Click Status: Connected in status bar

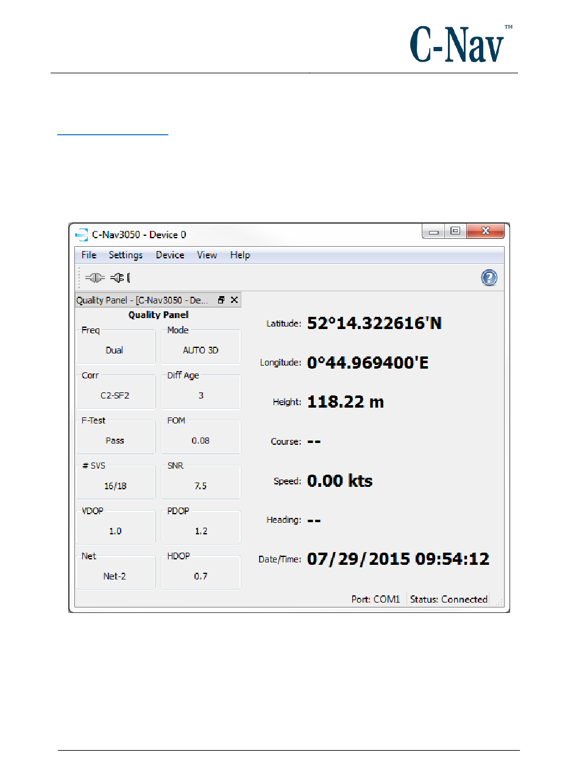[x=449, y=600]
